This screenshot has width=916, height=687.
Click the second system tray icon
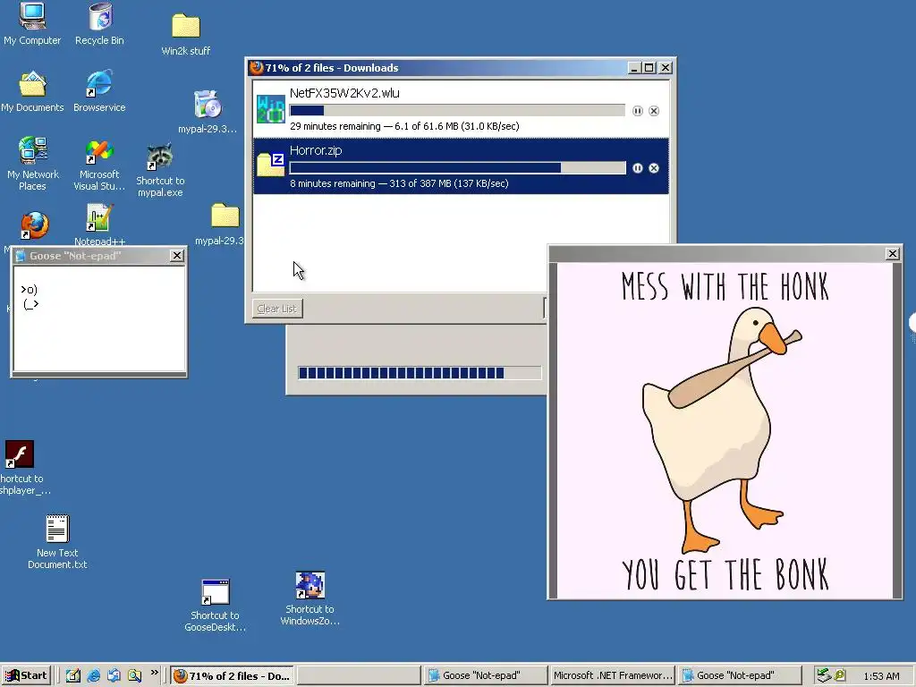(839, 675)
